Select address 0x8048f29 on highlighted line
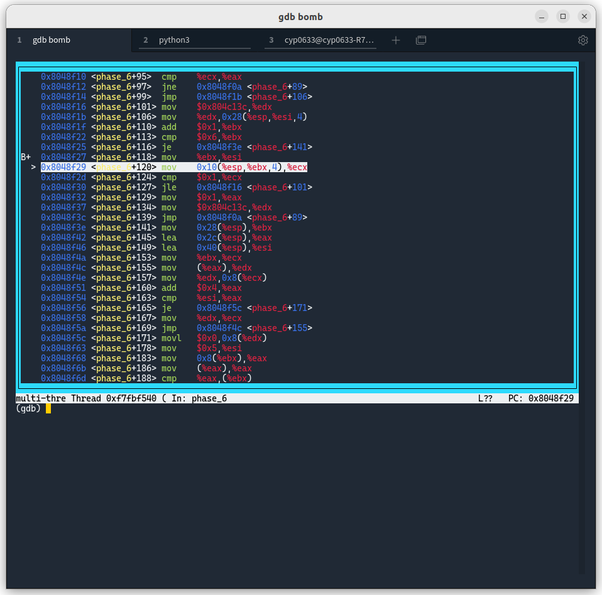The width and height of the screenshot is (602, 595). pos(63,167)
